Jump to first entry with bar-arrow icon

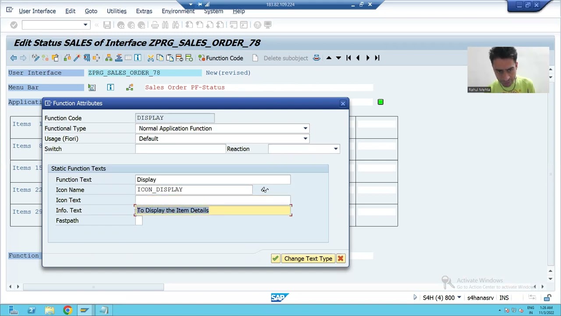click(348, 58)
